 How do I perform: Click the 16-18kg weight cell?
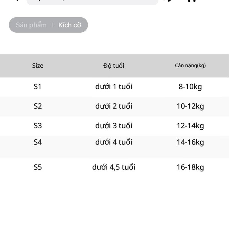coord(190,167)
